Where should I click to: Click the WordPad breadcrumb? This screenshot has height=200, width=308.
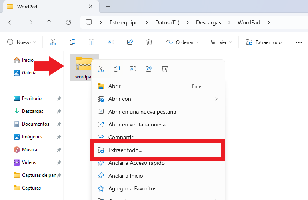tap(249, 22)
